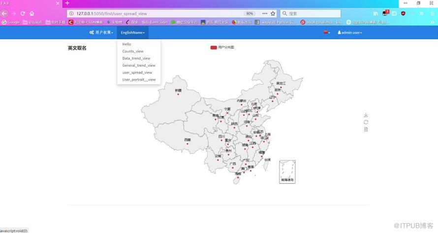
Task: Open the flag language selector dropdown
Action: click(x=327, y=32)
